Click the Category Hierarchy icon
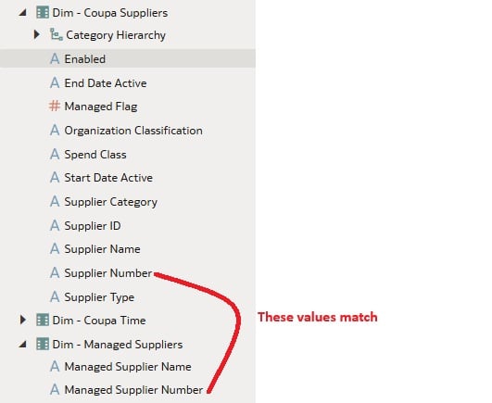Viewport: 492px width, 403px height. pyautogui.click(x=57, y=34)
